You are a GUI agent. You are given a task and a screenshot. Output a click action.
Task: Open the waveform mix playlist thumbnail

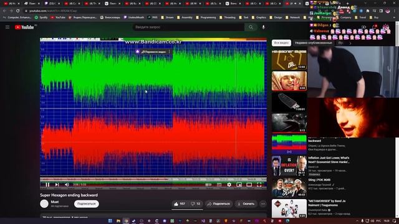pyautogui.click(x=289, y=144)
